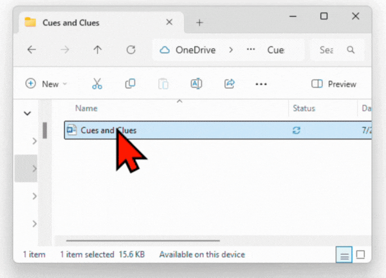Click the Copy icon in toolbar
This screenshot has height=278, width=386.
click(131, 84)
